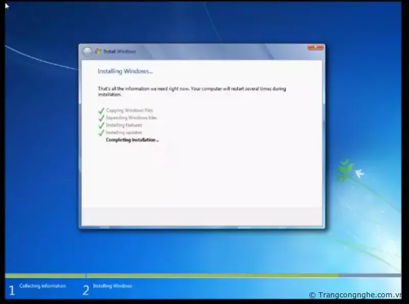Click the checkmark next to Expanding Windows files

(101, 118)
